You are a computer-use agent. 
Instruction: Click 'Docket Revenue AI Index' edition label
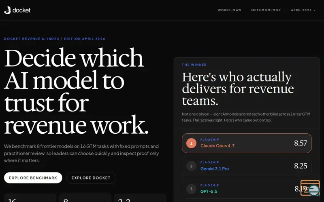pos(55,39)
